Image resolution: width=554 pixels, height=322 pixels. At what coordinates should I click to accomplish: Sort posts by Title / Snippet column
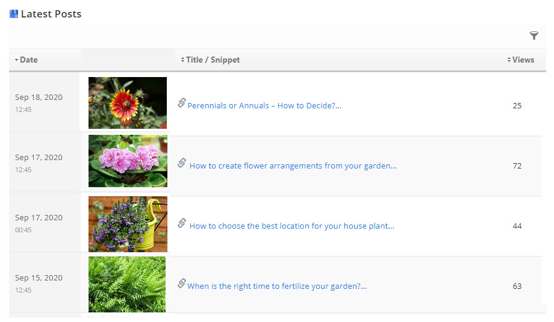[213, 60]
